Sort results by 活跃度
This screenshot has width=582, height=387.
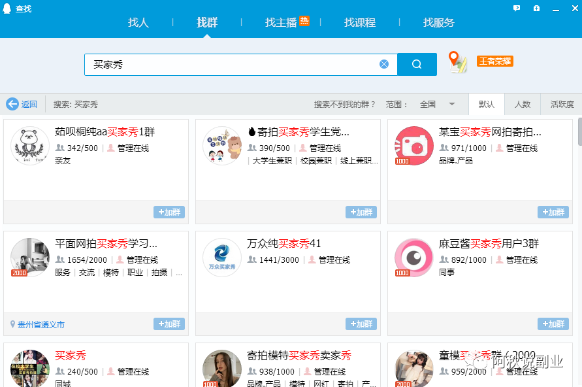pyautogui.click(x=562, y=105)
